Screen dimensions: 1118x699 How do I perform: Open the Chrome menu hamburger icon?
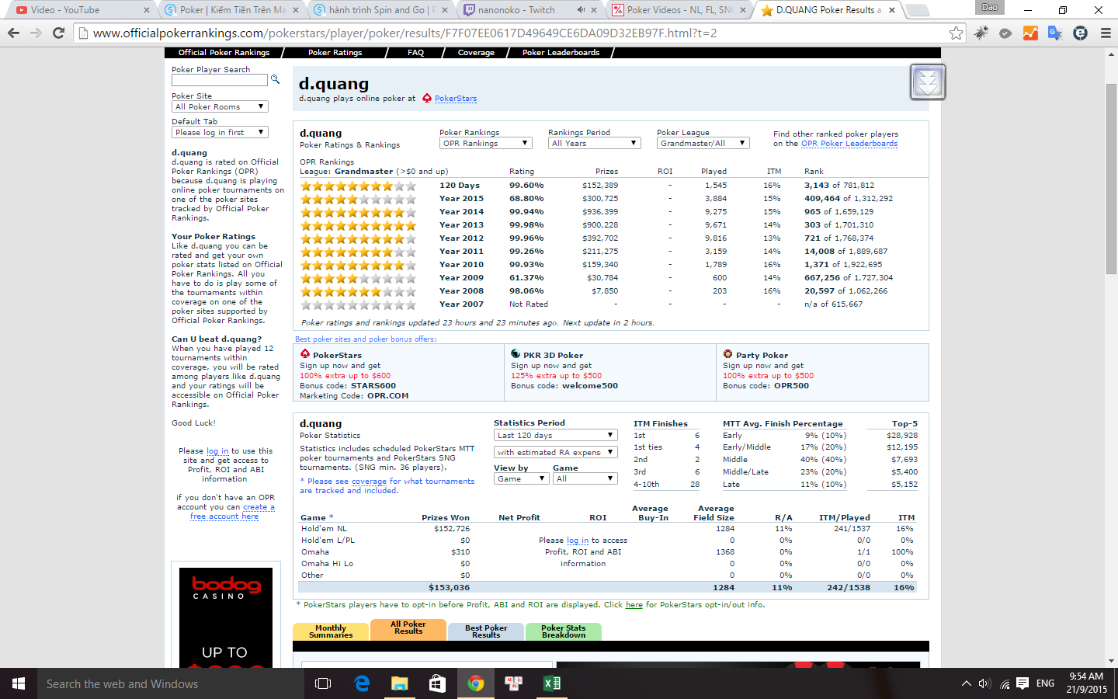tap(1106, 33)
